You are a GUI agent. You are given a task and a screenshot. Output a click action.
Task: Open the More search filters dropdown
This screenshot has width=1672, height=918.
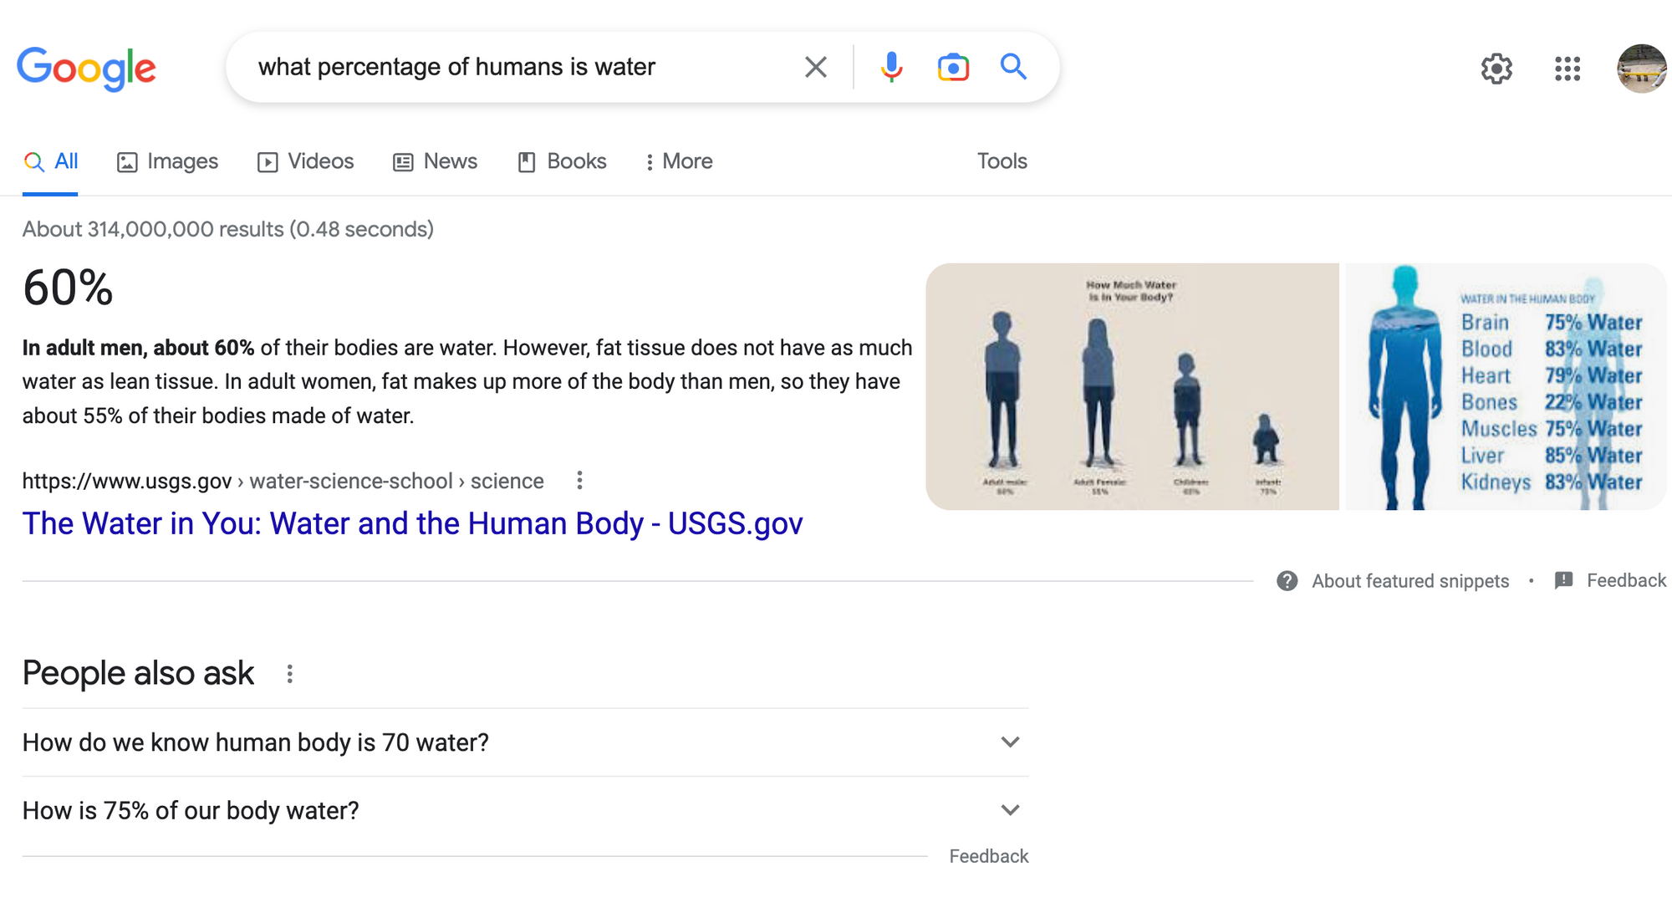coord(678,161)
